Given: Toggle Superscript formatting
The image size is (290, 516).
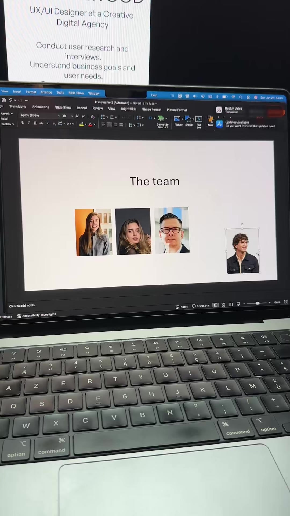Looking at the screenshot, I should [x=48, y=123].
